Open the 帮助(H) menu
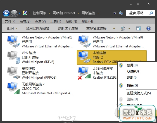The height and width of the screenshot is (123, 157). tap(87, 21)
